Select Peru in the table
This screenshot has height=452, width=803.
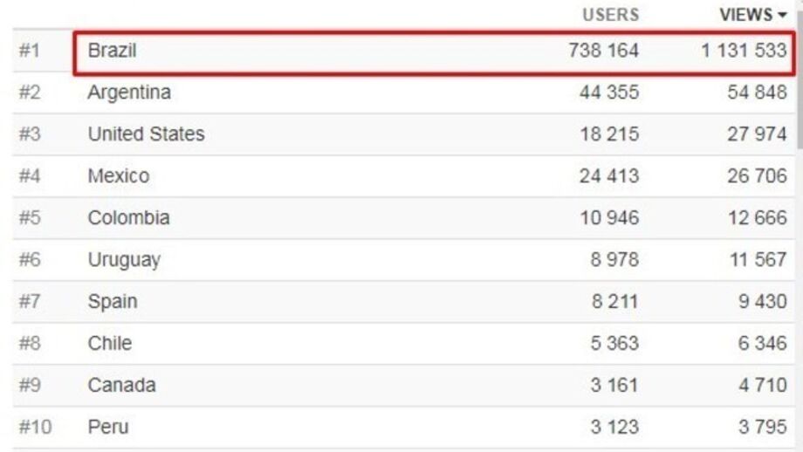click(107, 428)
